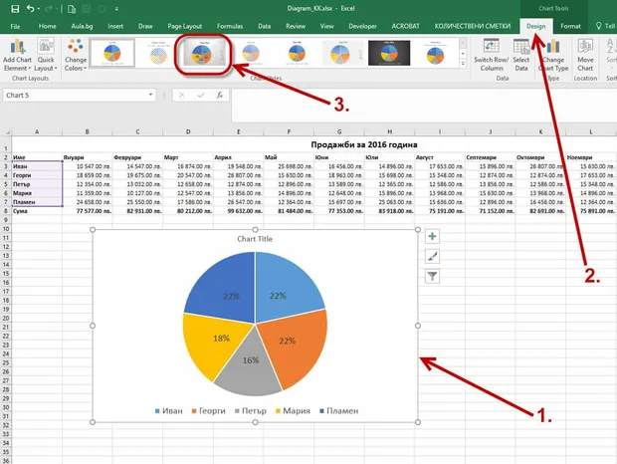Viewport: 617px width, 464px height.
Task: Select the dark background chart style thumbnail
Action: [389, 53]
